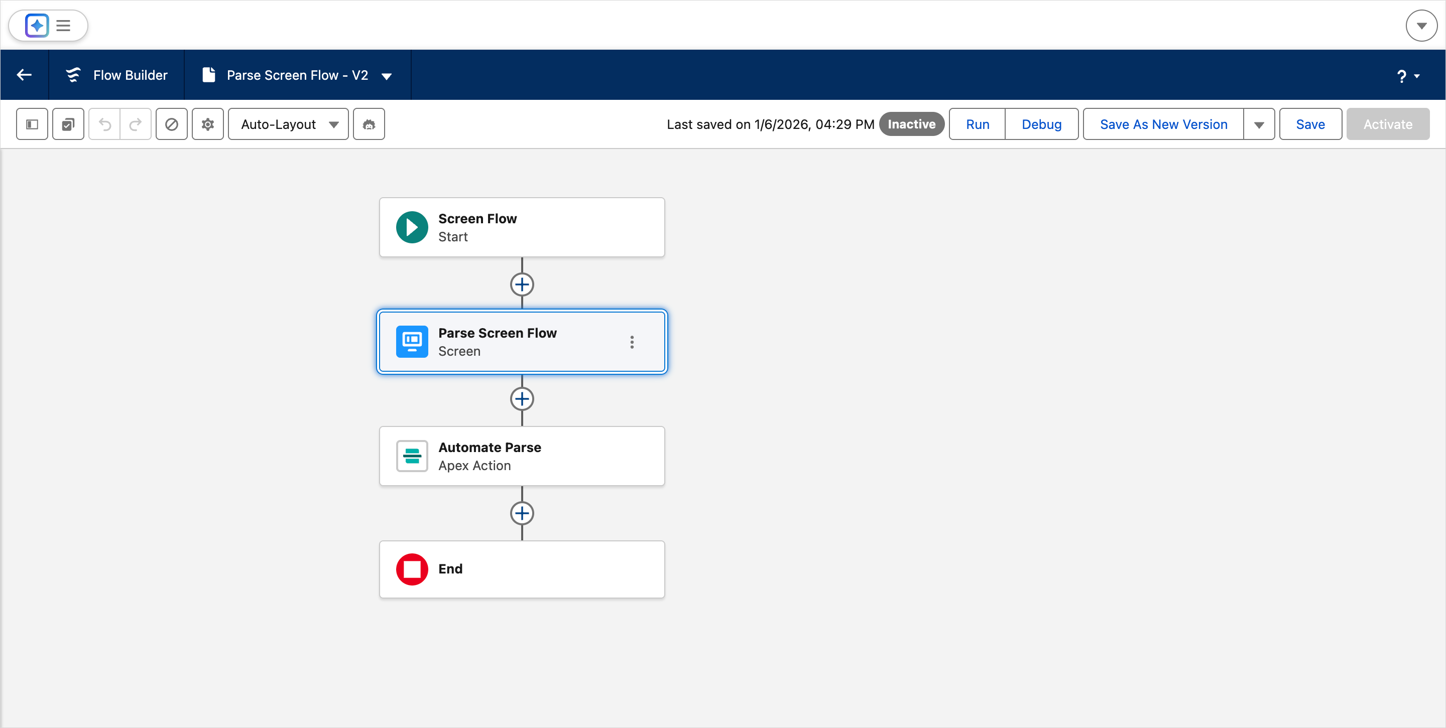The height and width of the screenshot is (728, 1446).
Task: Click the Einstein robot icon in toolbar
Action: tap(369, 124)
